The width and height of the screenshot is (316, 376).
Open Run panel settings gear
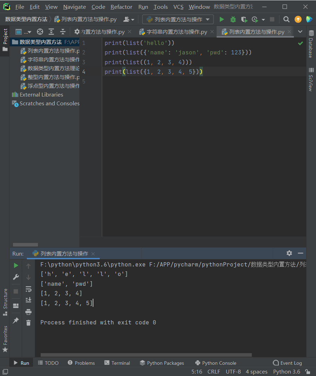click(289, 253)
